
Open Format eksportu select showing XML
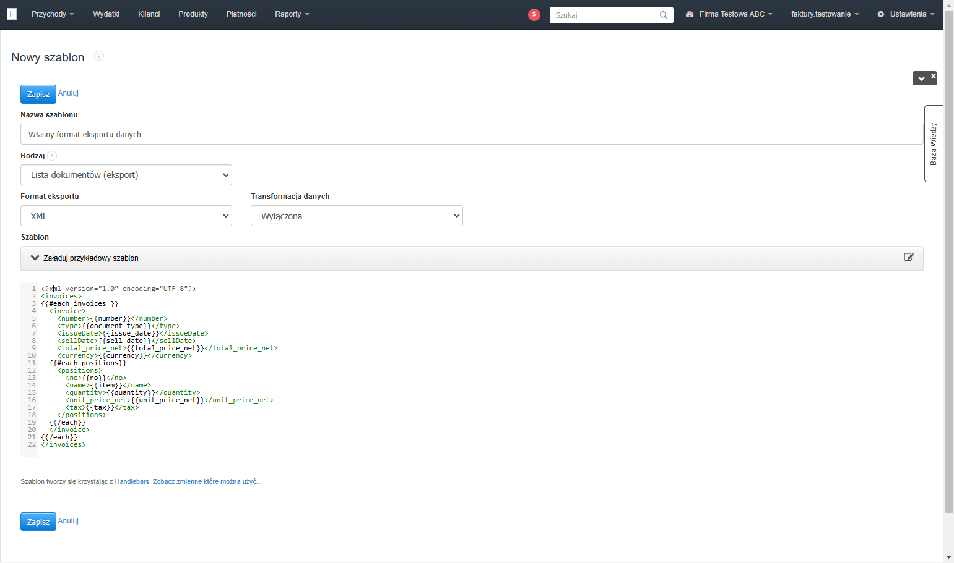pos(126,216)
